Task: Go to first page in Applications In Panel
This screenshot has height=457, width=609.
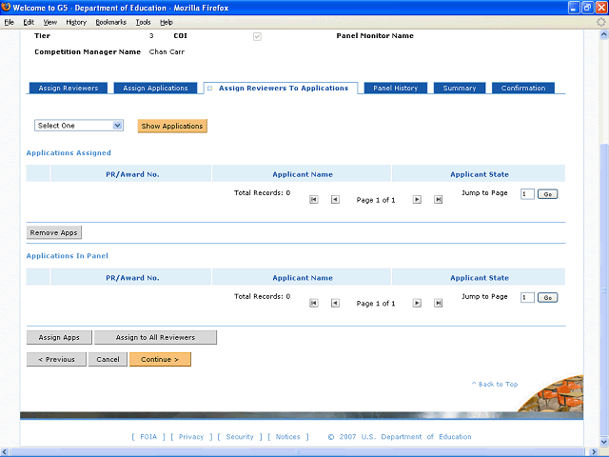Action: [x=314, y=303]
